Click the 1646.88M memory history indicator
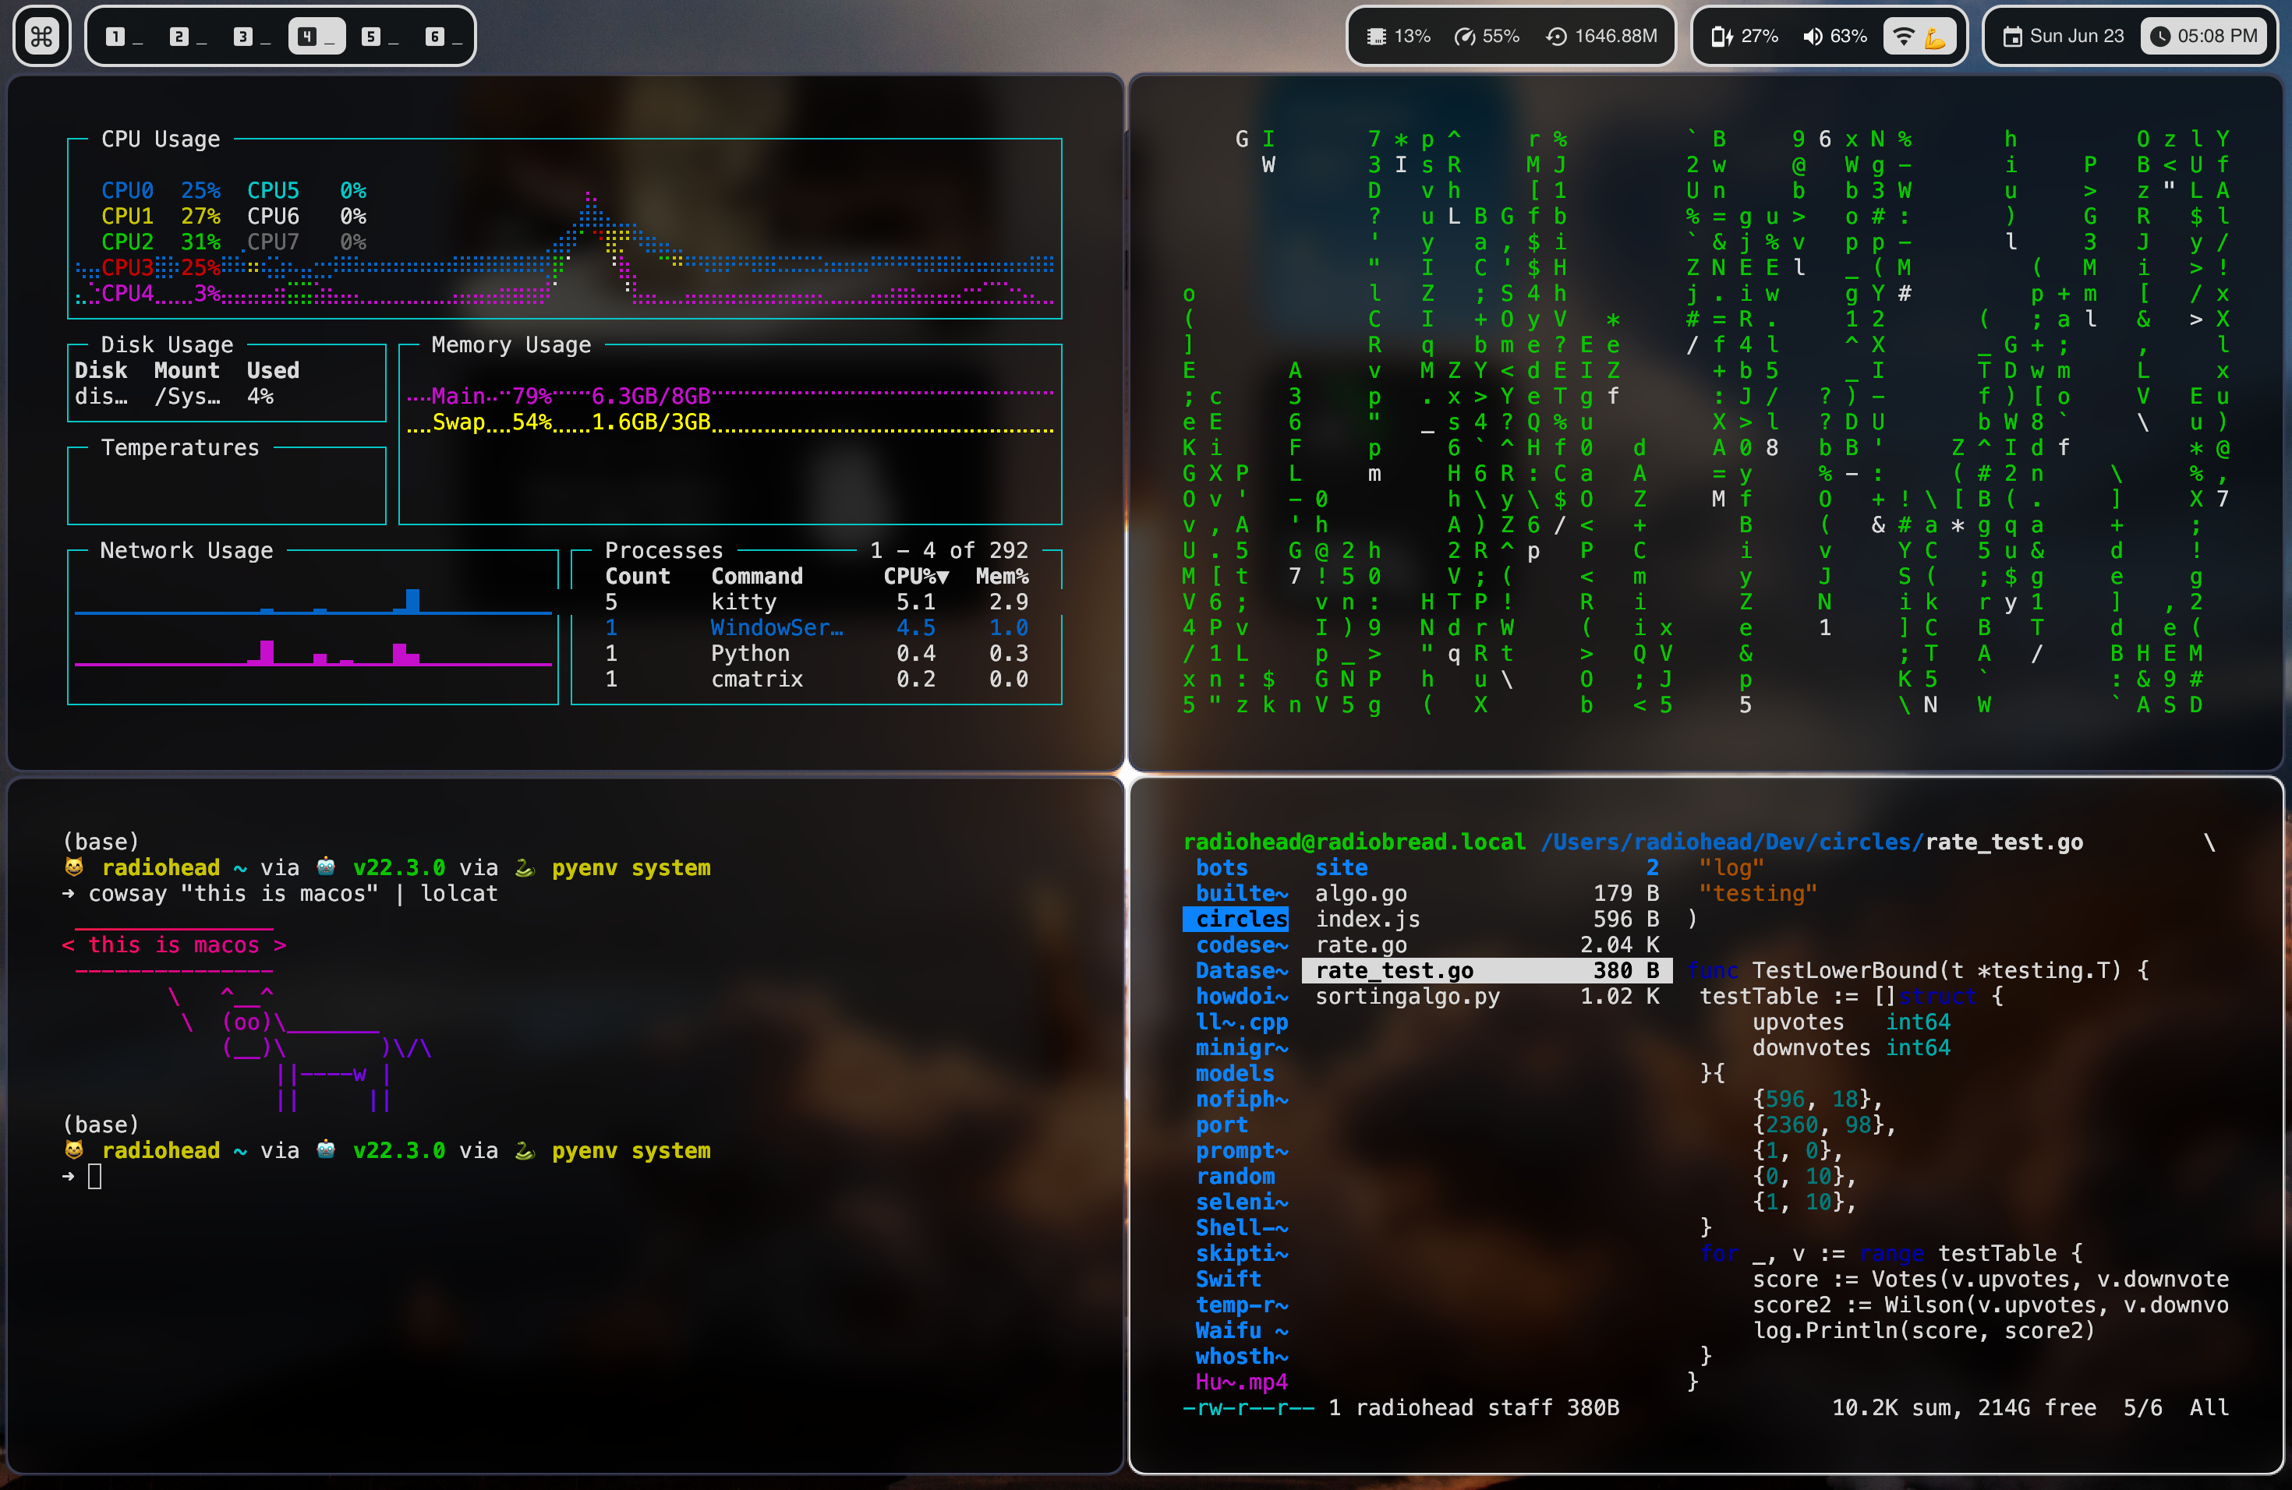This screenshot has width=2292, height=1490. coord(1603,37)
